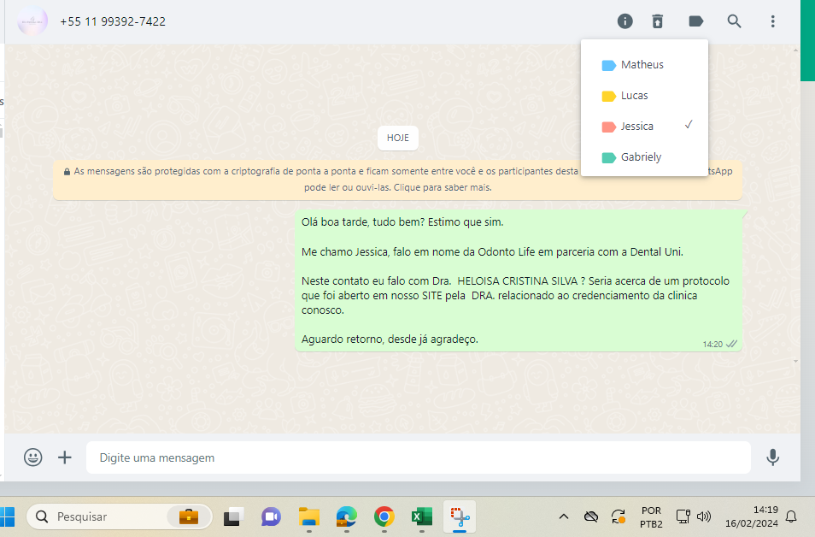Viewport: 815px width, 537px height.
Task: Open the volume speaker tray icon
Action: [x=704, y=516]
